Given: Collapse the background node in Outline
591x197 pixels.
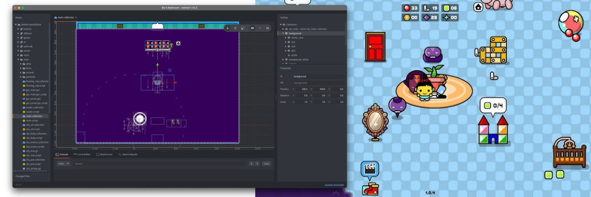Looking at the screenshot, I should coord(284,33).
